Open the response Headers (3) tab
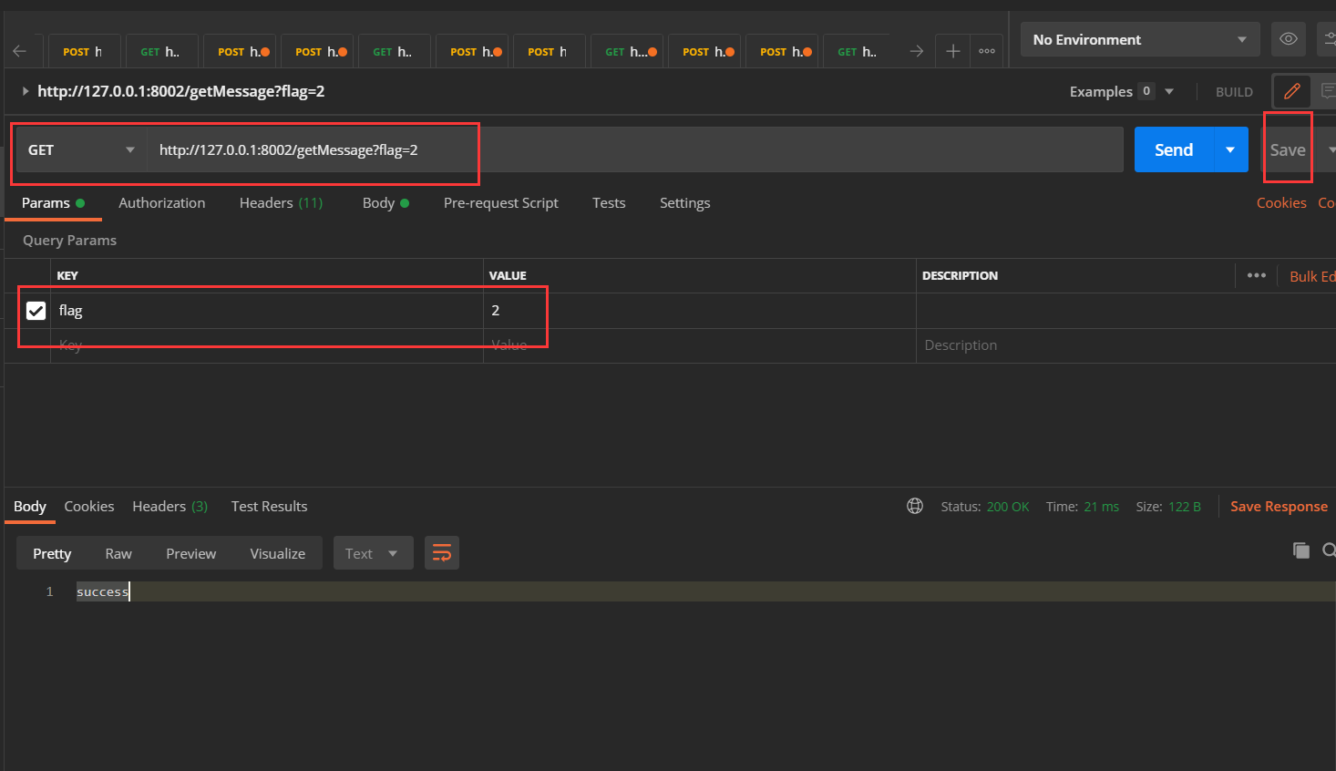The width and height of the screenshot is (1336, 771). coord(170,506)
